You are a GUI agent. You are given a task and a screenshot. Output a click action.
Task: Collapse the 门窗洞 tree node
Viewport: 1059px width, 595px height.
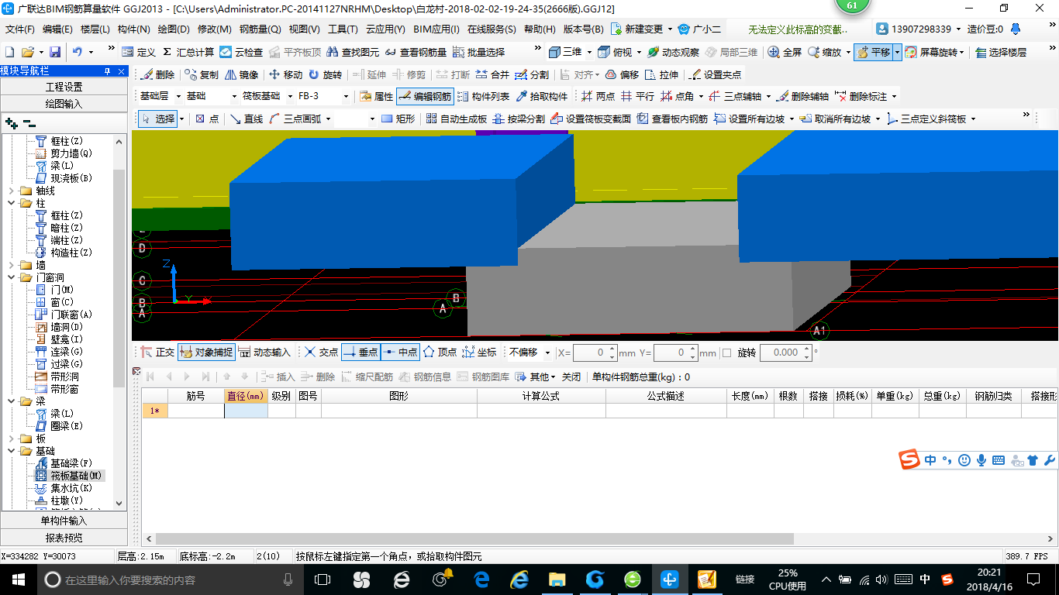[11, 277]
